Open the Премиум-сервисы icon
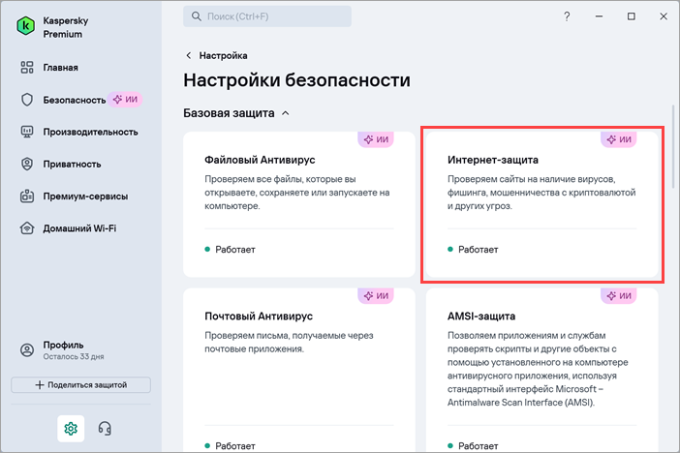680x453 pixels. click(27, 196)
